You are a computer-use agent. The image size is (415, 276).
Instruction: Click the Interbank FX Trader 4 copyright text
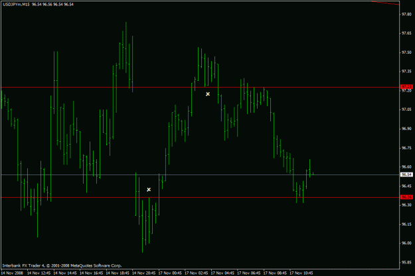click(x=62, y=265)
